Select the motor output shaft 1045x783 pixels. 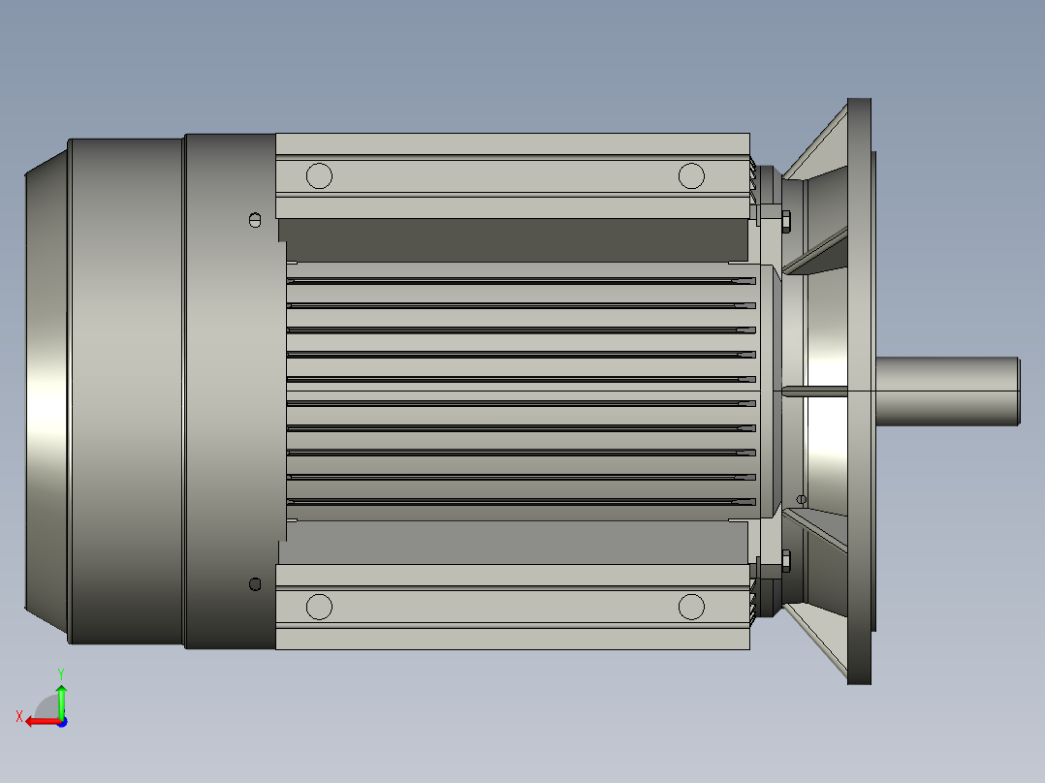coord(947,391)
